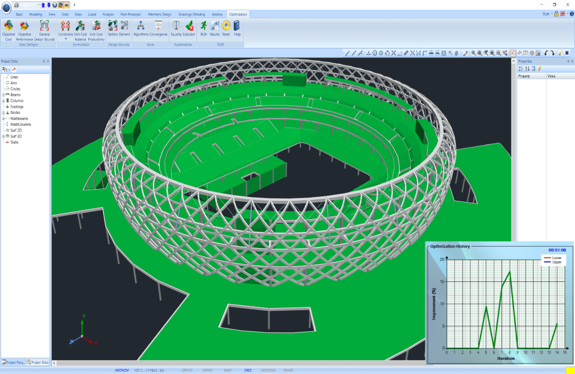
Task: Click the language flag icon
Action: click(562, 14)
